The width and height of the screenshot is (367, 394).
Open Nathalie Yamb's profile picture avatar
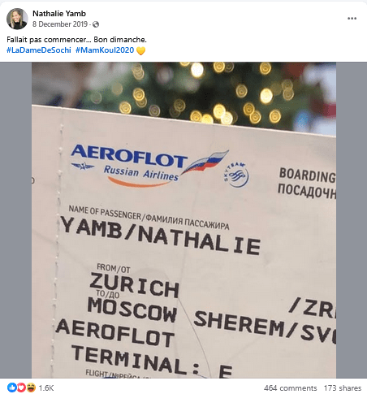(17, 19)
